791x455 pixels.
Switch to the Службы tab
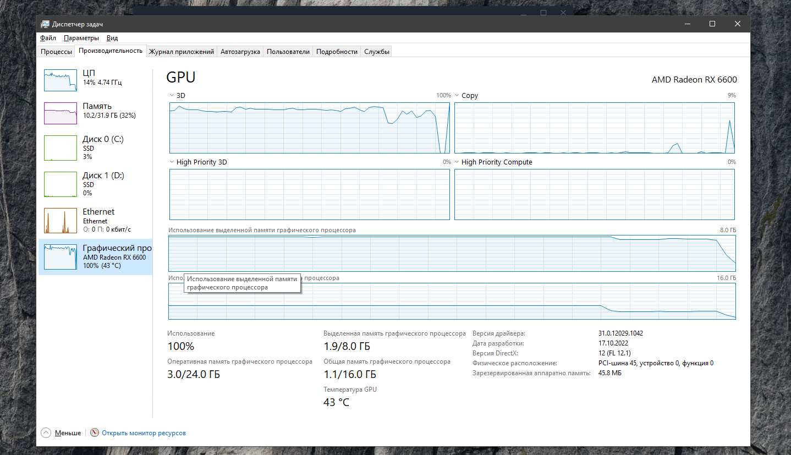(x=377, y=52)
